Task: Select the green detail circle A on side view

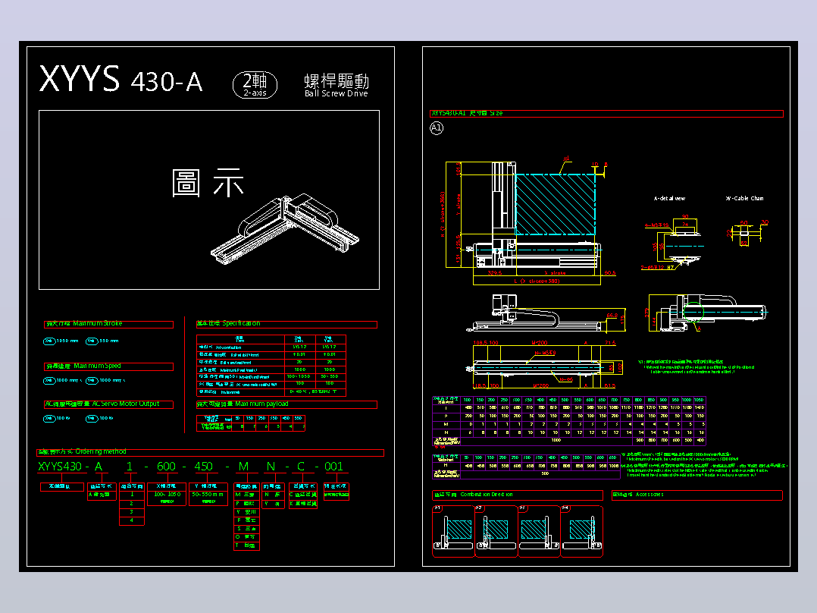Action: [x=693, y=312]
